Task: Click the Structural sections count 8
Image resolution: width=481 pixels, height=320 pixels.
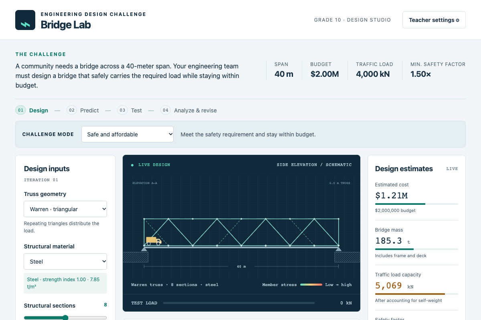Action: [105, 305]
